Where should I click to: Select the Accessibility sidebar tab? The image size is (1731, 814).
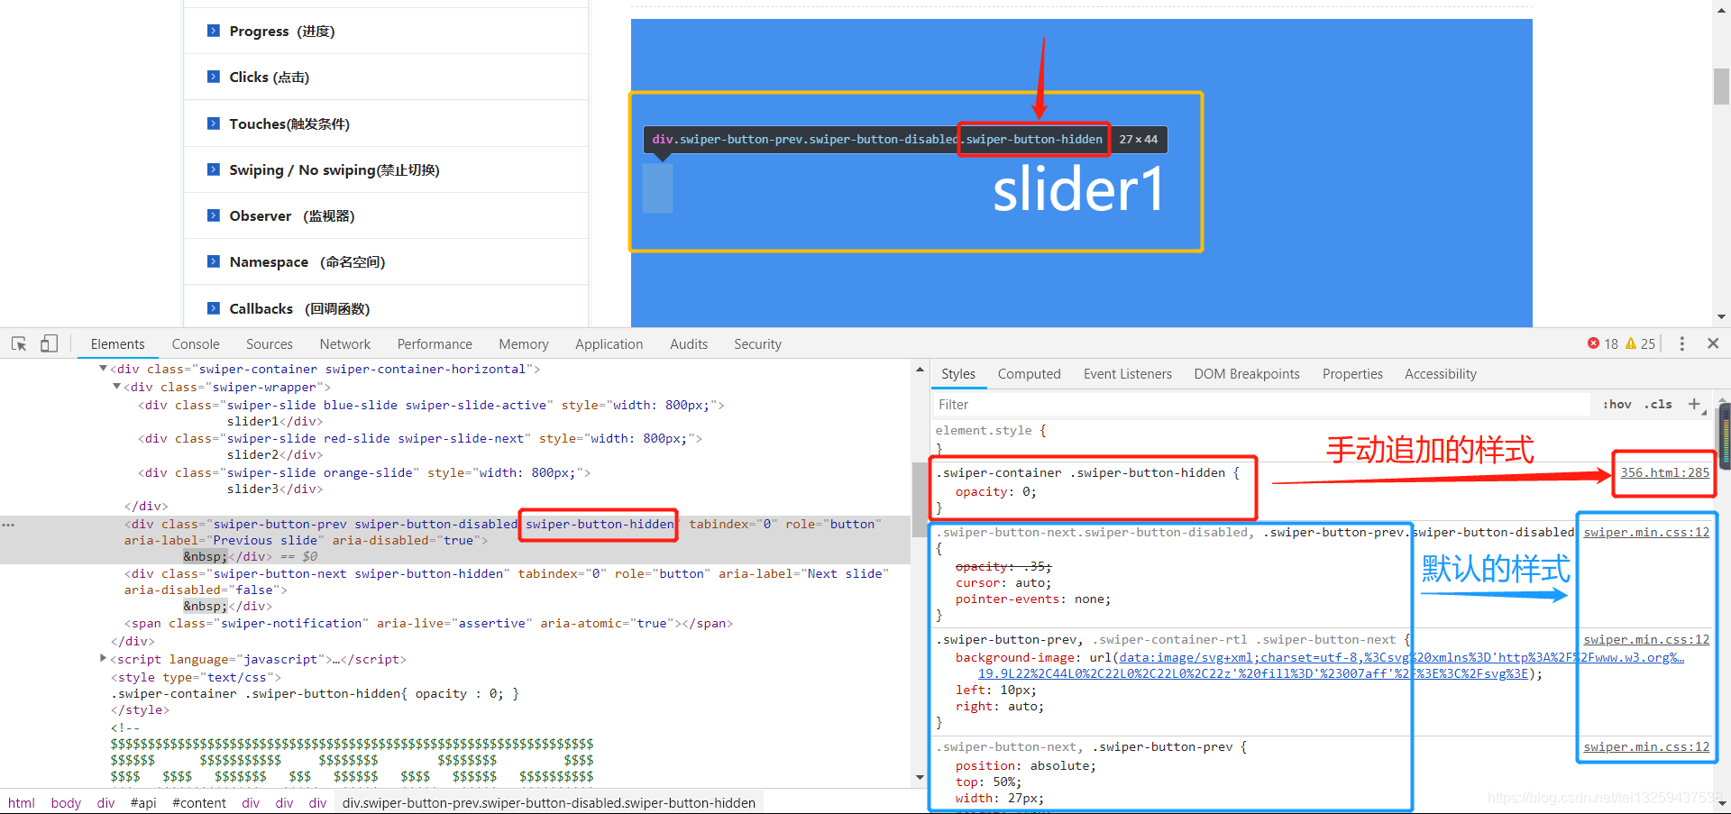pyautogui.click(x=1441, y=374)
